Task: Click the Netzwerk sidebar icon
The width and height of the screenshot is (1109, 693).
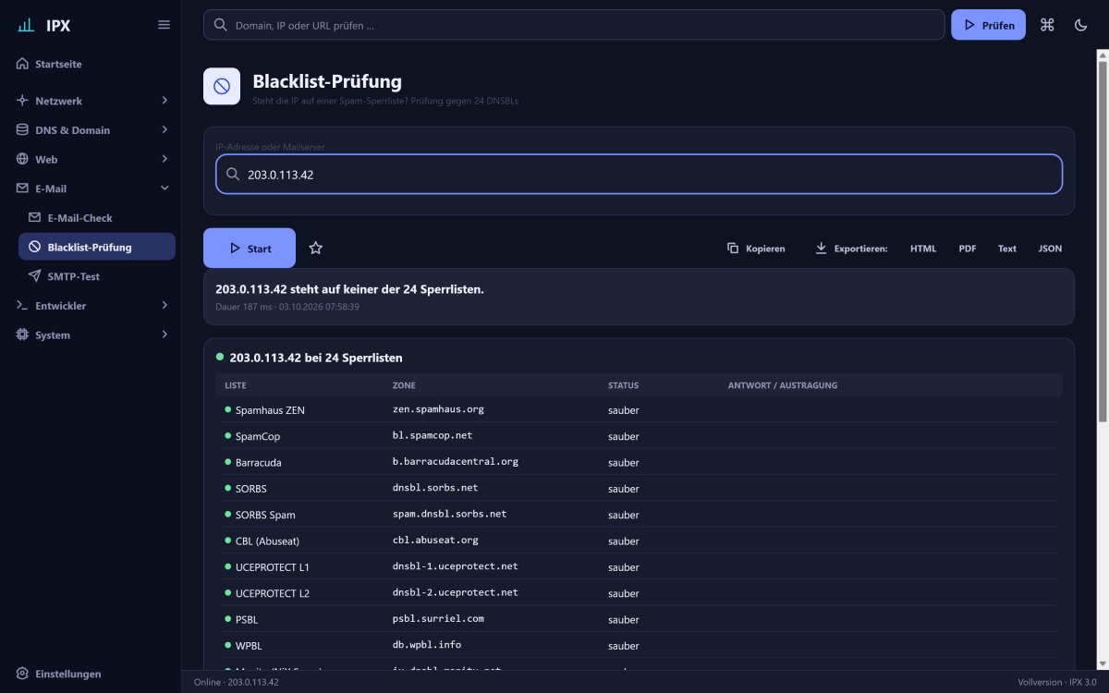Action: [x=22, y=100]
